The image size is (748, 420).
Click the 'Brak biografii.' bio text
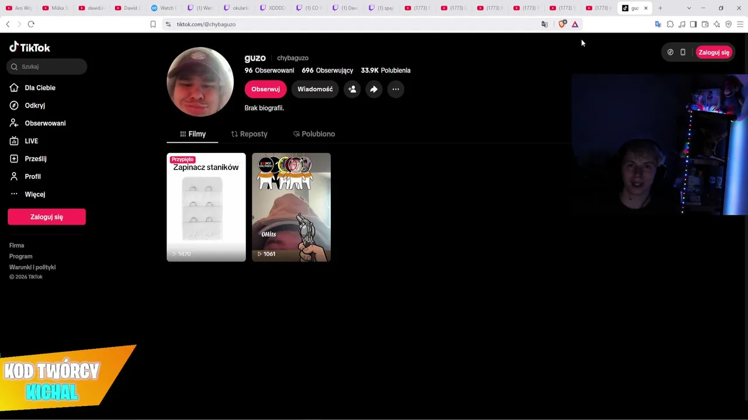[x=264, y=108]
